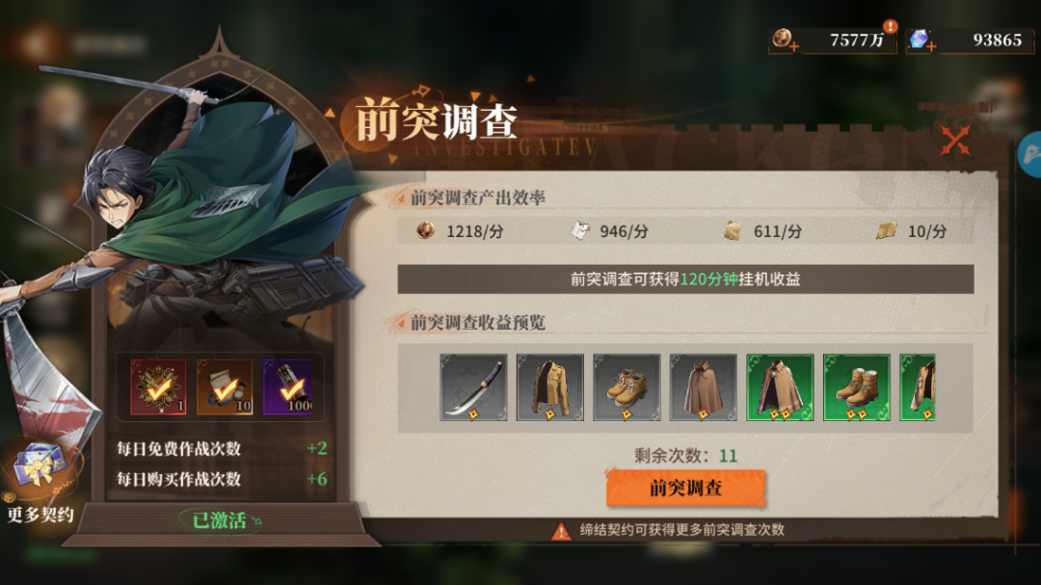Screen dimensions: 1041x585
Task: Click the 946/分 paper resource icon
Action: [579, 230]
